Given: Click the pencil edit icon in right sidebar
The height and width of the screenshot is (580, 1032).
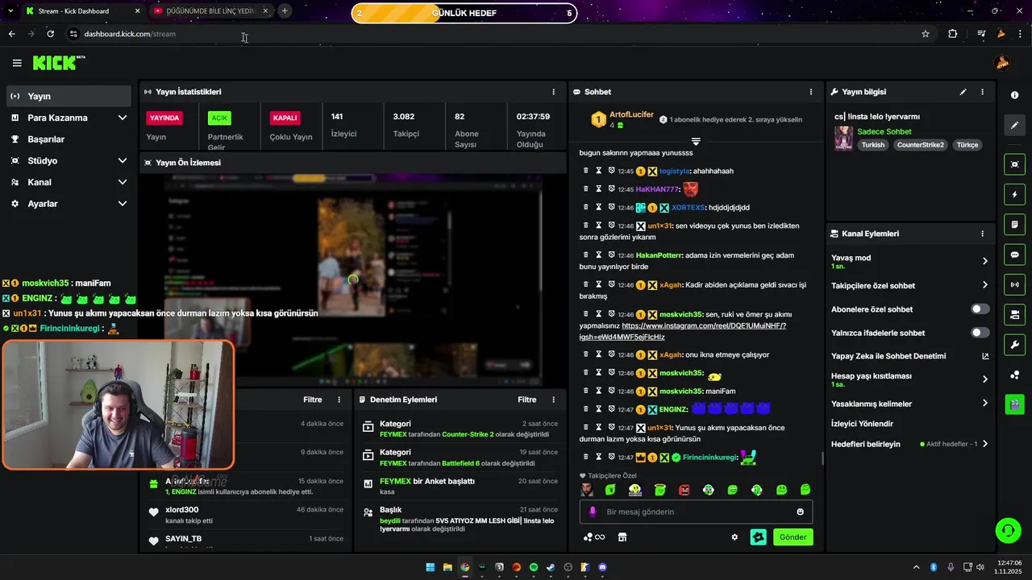Looking at the screenshot, I should tap(1014, 126).
